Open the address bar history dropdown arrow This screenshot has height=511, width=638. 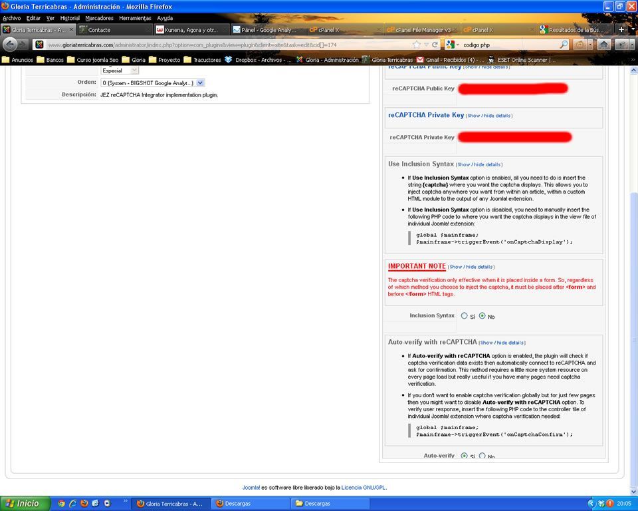(x=426, y=45)
